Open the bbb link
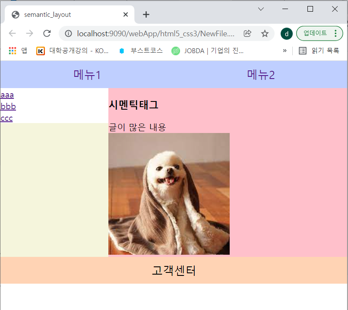The width and height of the screenshot is (348, 310). (x=8, y=107)
